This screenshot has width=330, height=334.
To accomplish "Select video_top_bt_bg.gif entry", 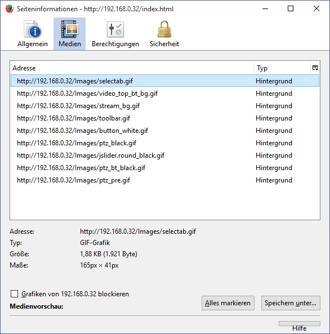I will (165, 93).
